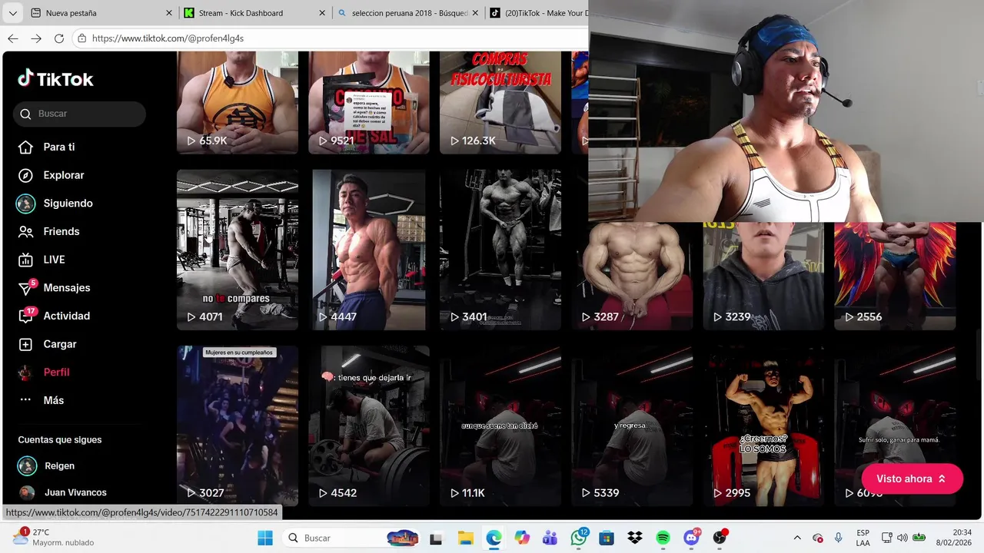The height and width of the screenshot is (553, 984).
Task: Open the ESP LAA language switcher
Action: click(863, 538)
